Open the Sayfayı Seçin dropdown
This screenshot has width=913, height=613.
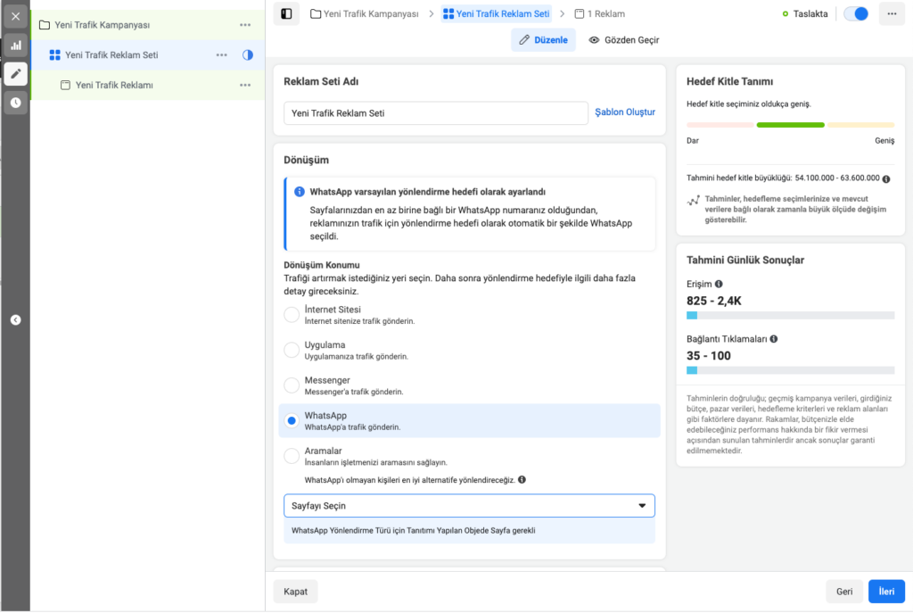pyautogui.click(x=469, y=506)
